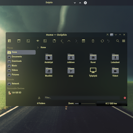The height and width of the screenshot is (133, 133).
Task: Click the Remote section header
Action: coord(11,79)
